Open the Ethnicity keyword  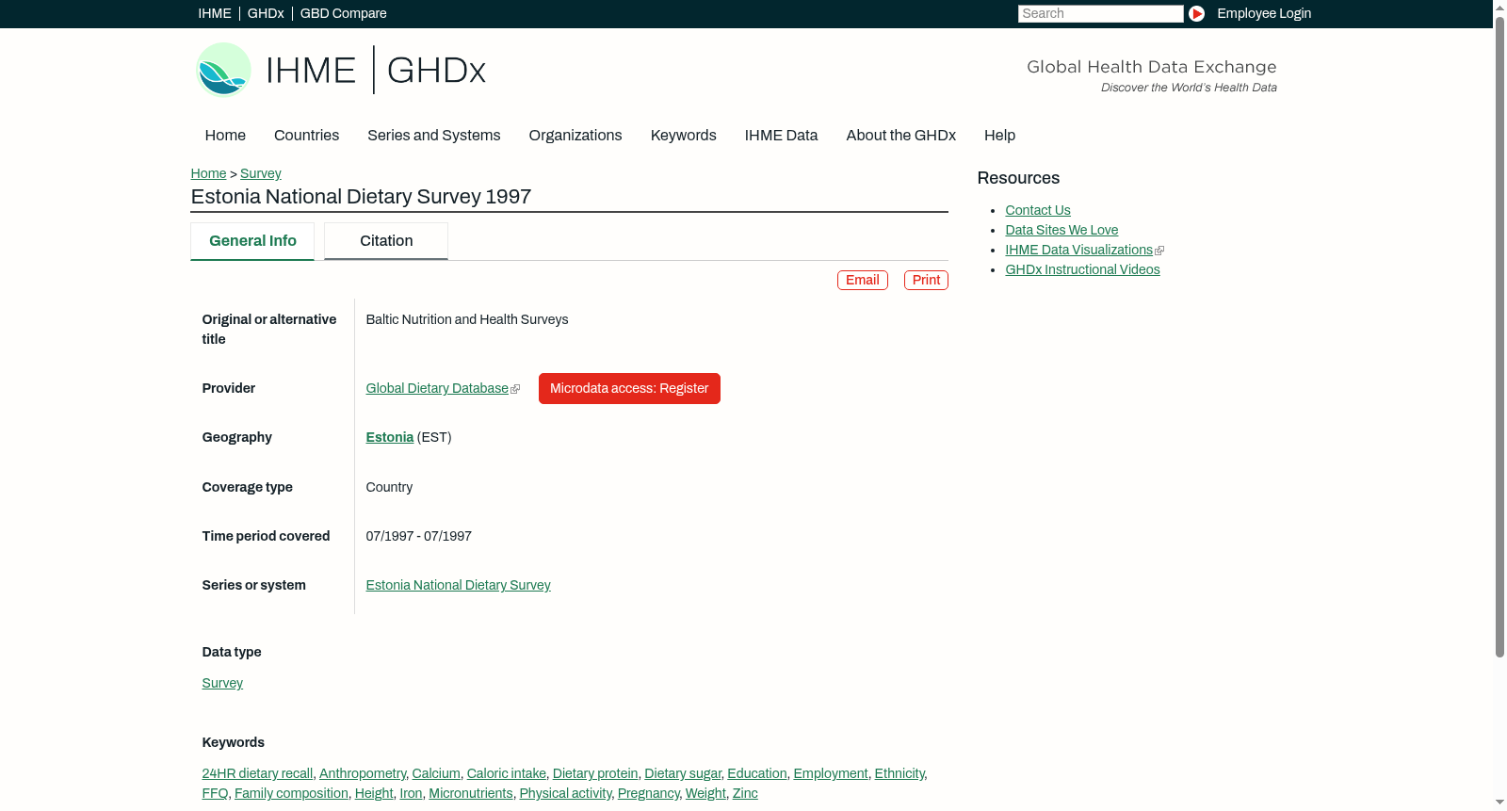click(x=899, y=774)
